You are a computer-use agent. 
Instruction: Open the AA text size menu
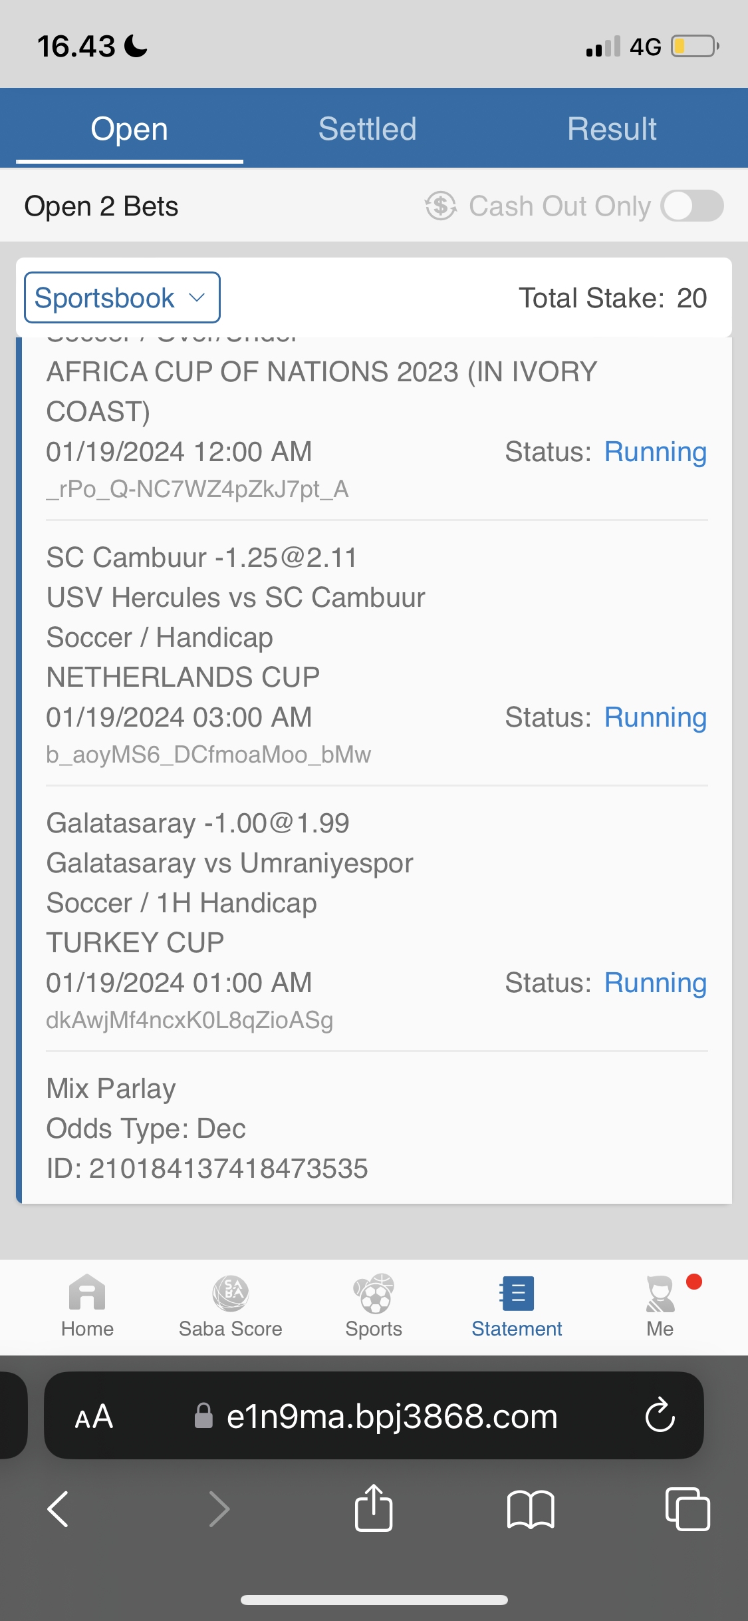(94, 1416)
